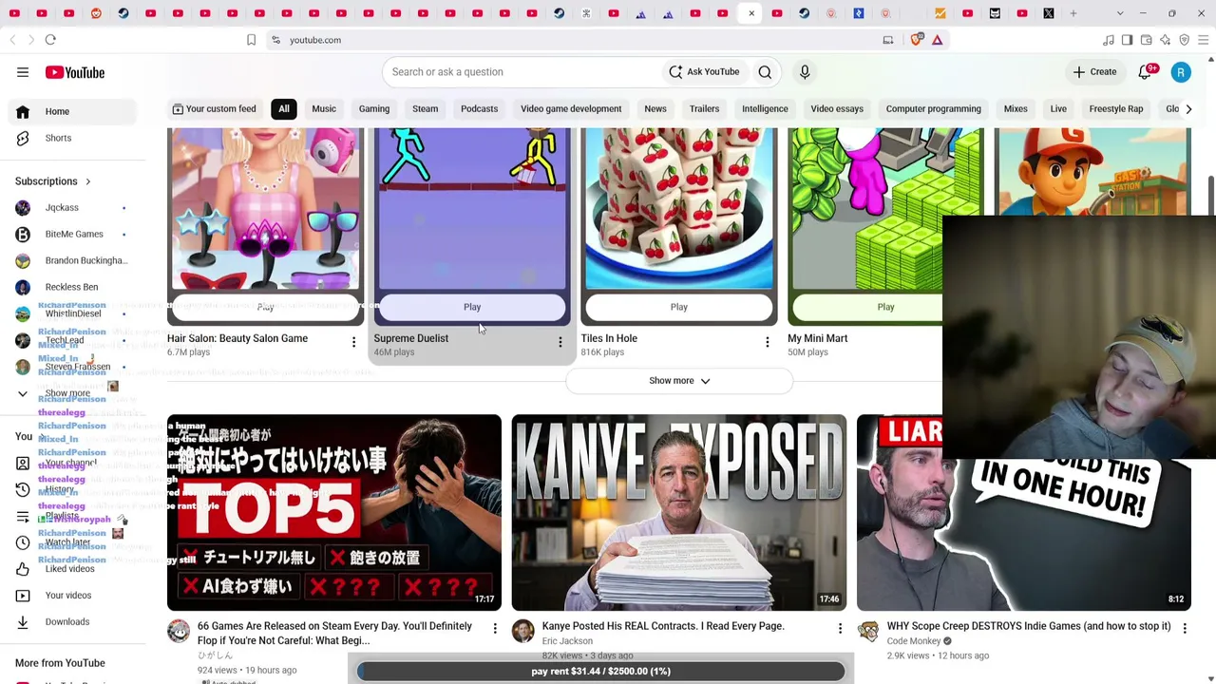This screenshot has height=684, width=1216.
Task: Expand the Subscriptions section chevron
Action: click(x=87, y=181)
